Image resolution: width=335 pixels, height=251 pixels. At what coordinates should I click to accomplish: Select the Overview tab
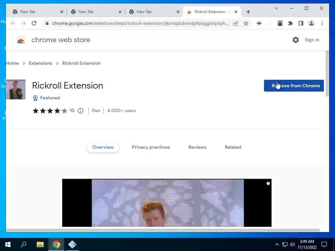click(x=103, y=147)
